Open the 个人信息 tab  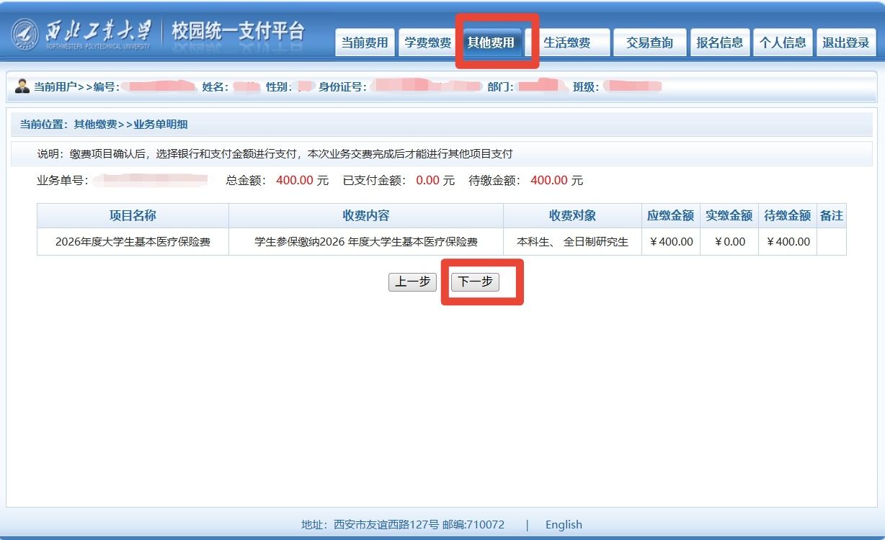coord(783,42)
